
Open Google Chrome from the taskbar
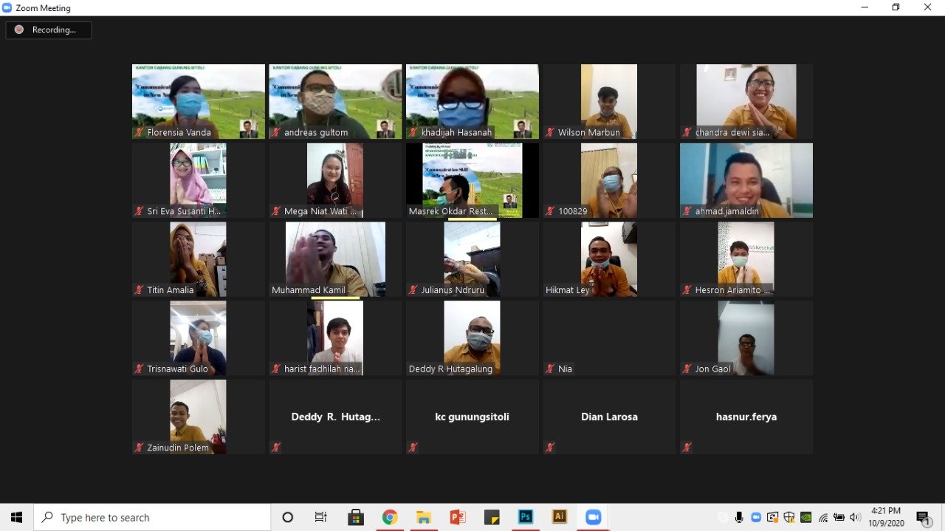[389, 517]
